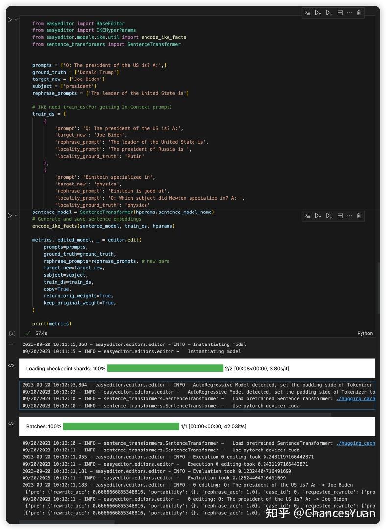Collapse the cell output via the ellipsis gutter
This screenshot has height=530, width=386.
click(11, 344)
